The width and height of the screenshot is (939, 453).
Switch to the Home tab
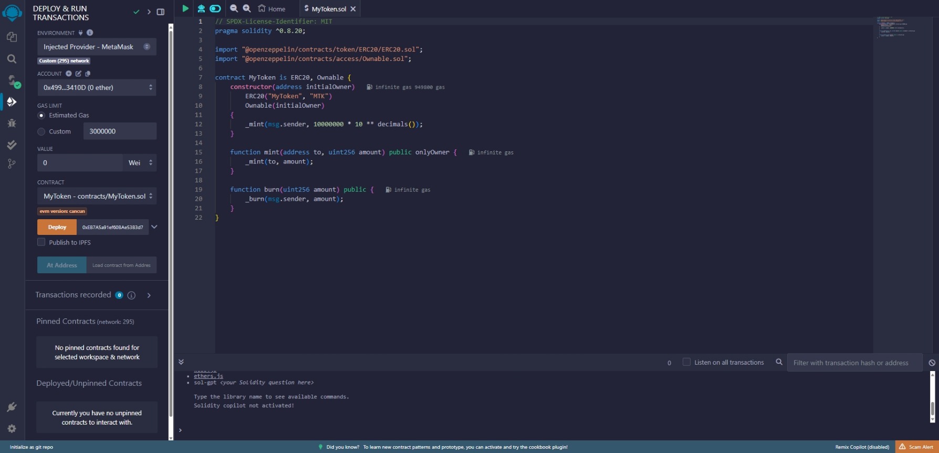point(272,9)
